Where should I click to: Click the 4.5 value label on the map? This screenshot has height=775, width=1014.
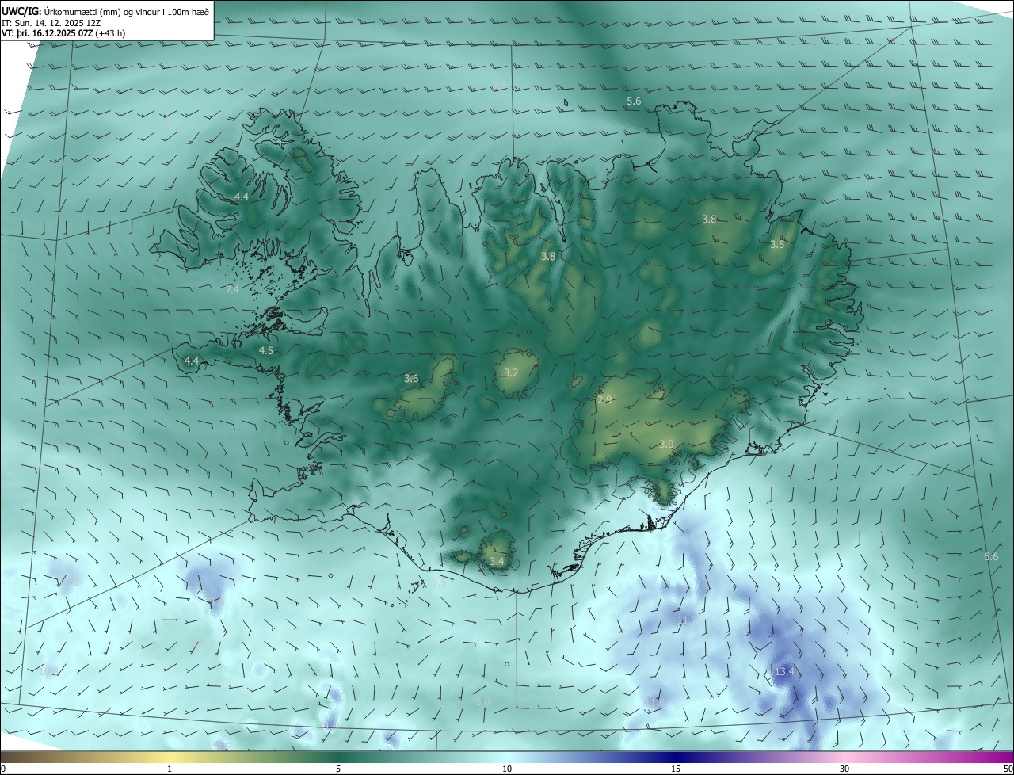pos(266,350)
